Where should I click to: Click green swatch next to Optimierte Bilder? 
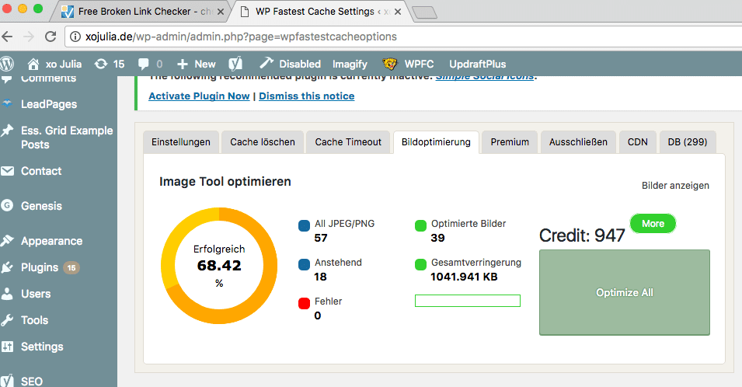click(x=420, y=225)
